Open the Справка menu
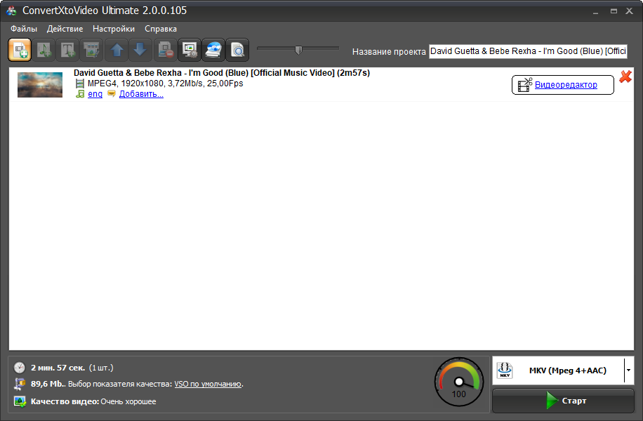This screenshot has width=643, height=421. coord(161,29)
